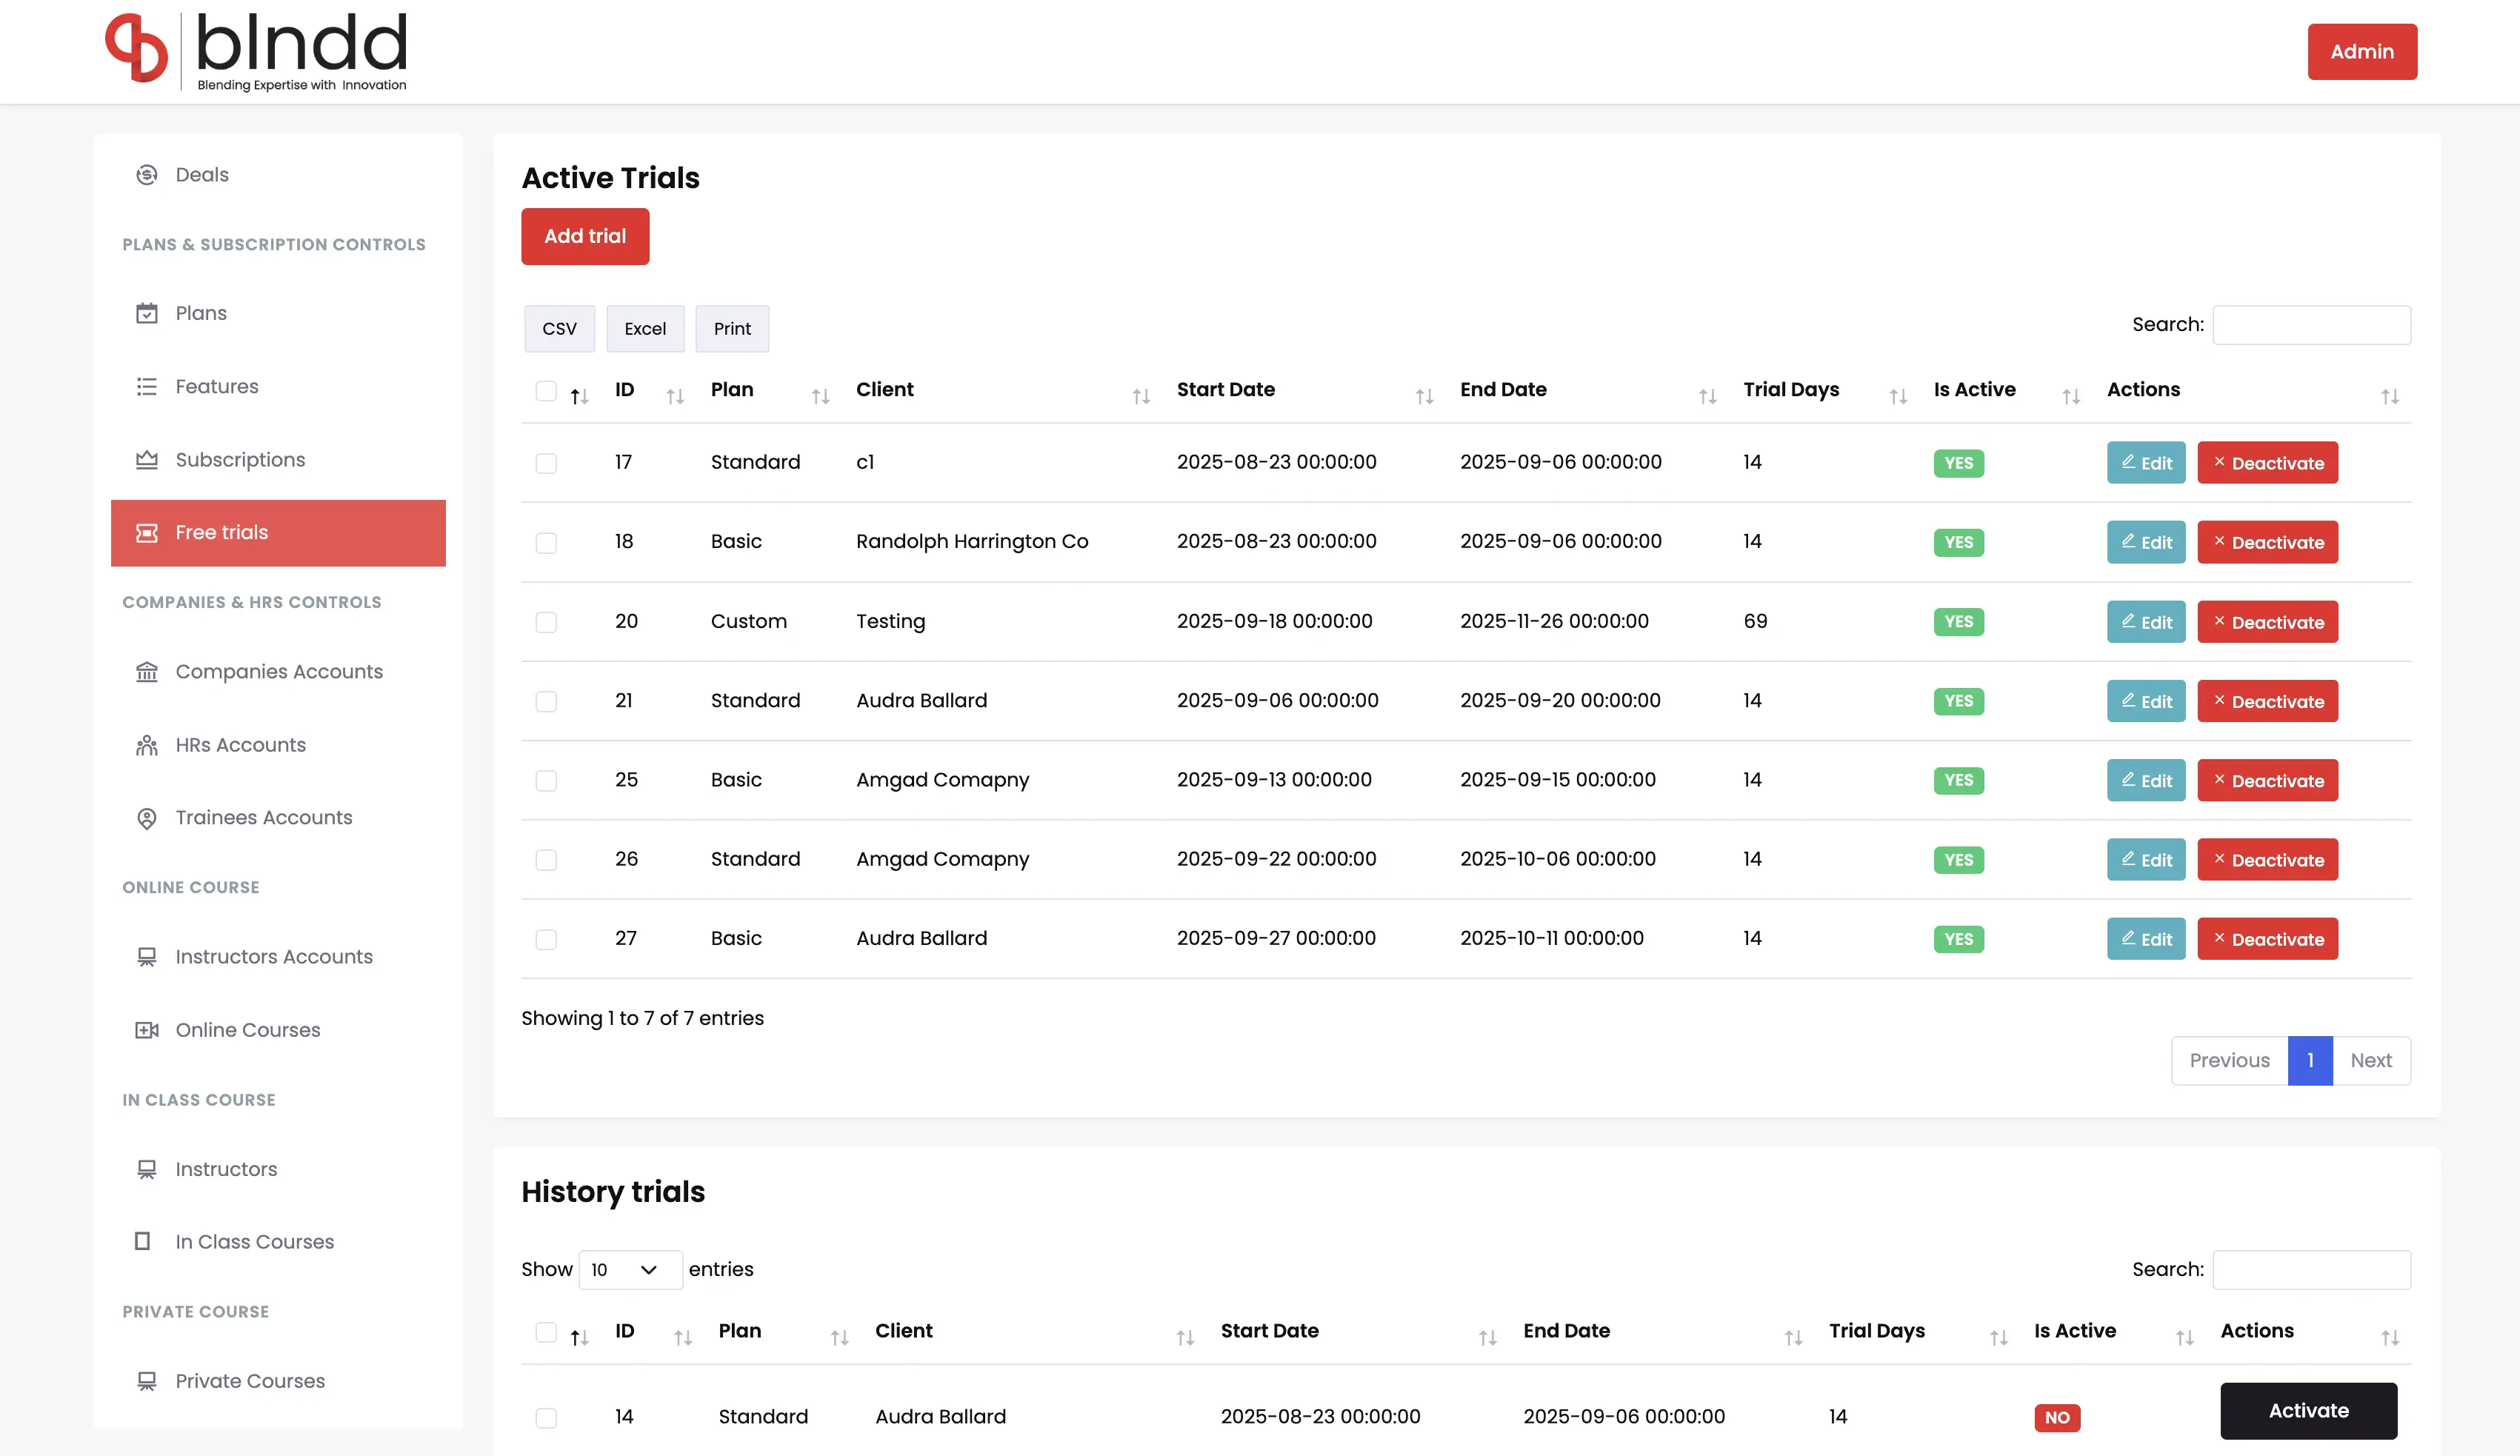Click the Companies Accounts building icon
Screen dimensions: 2520x1456
tap(147, 672)
